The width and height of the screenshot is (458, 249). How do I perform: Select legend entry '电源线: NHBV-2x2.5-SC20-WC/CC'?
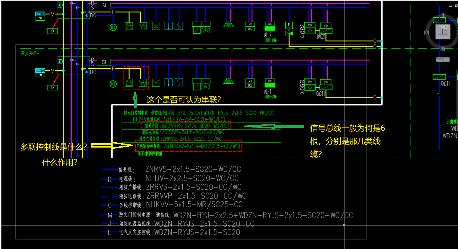[170, 178]
